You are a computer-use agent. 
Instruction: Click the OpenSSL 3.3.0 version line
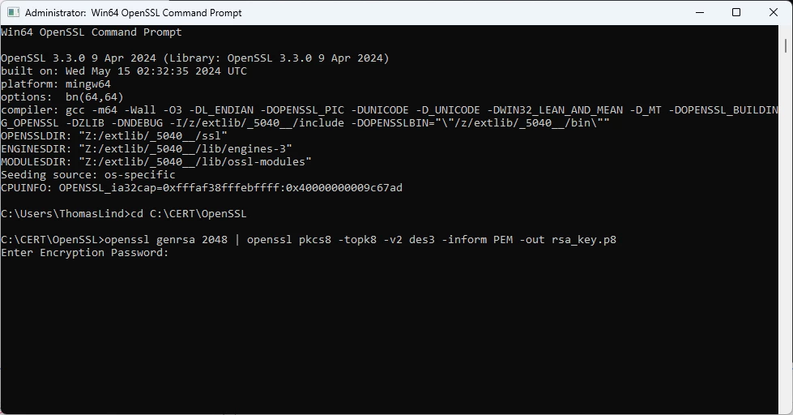tap(194, 58)
